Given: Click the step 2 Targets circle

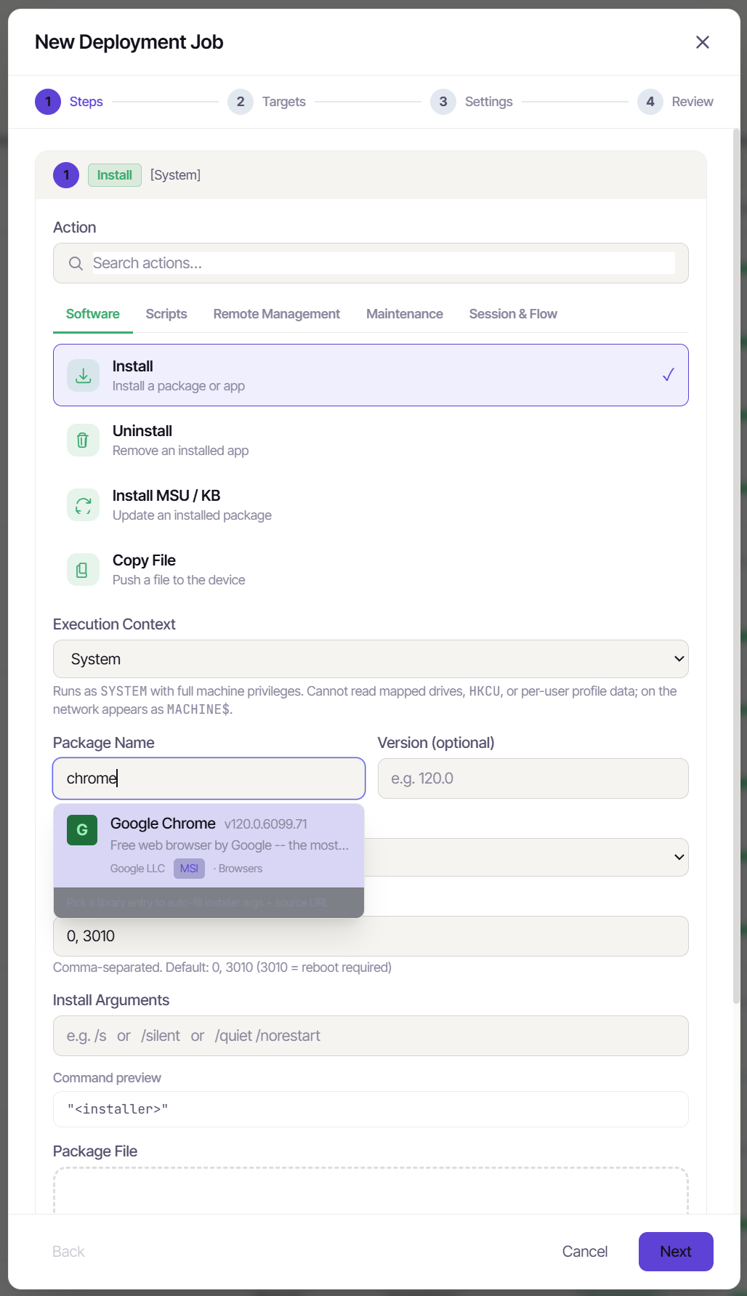Looking at the screenshot, I should point(241,102).
